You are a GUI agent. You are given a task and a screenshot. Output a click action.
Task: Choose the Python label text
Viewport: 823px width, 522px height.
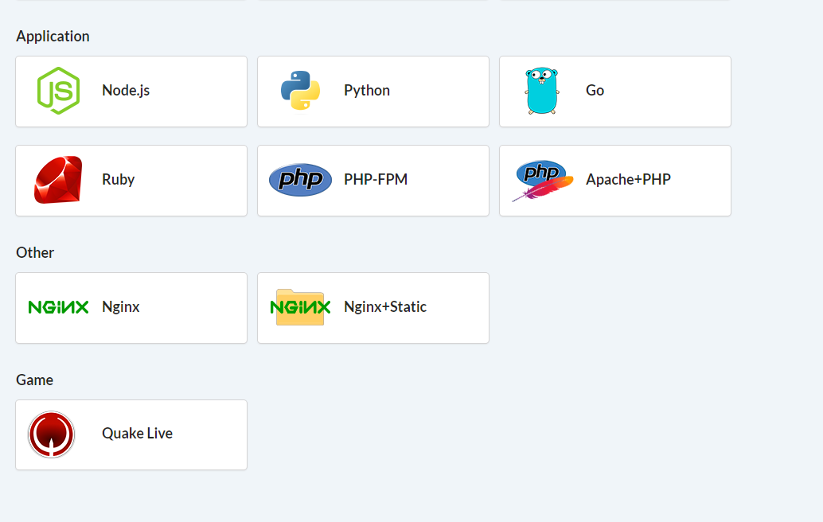pos(367,91)
